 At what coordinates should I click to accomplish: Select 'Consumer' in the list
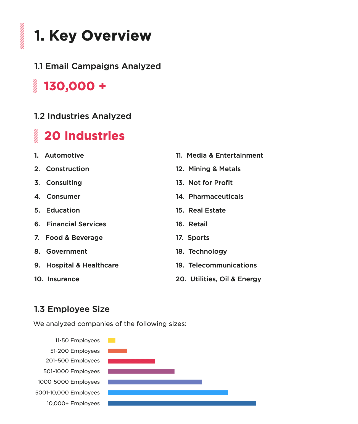(x=64, y=197)
